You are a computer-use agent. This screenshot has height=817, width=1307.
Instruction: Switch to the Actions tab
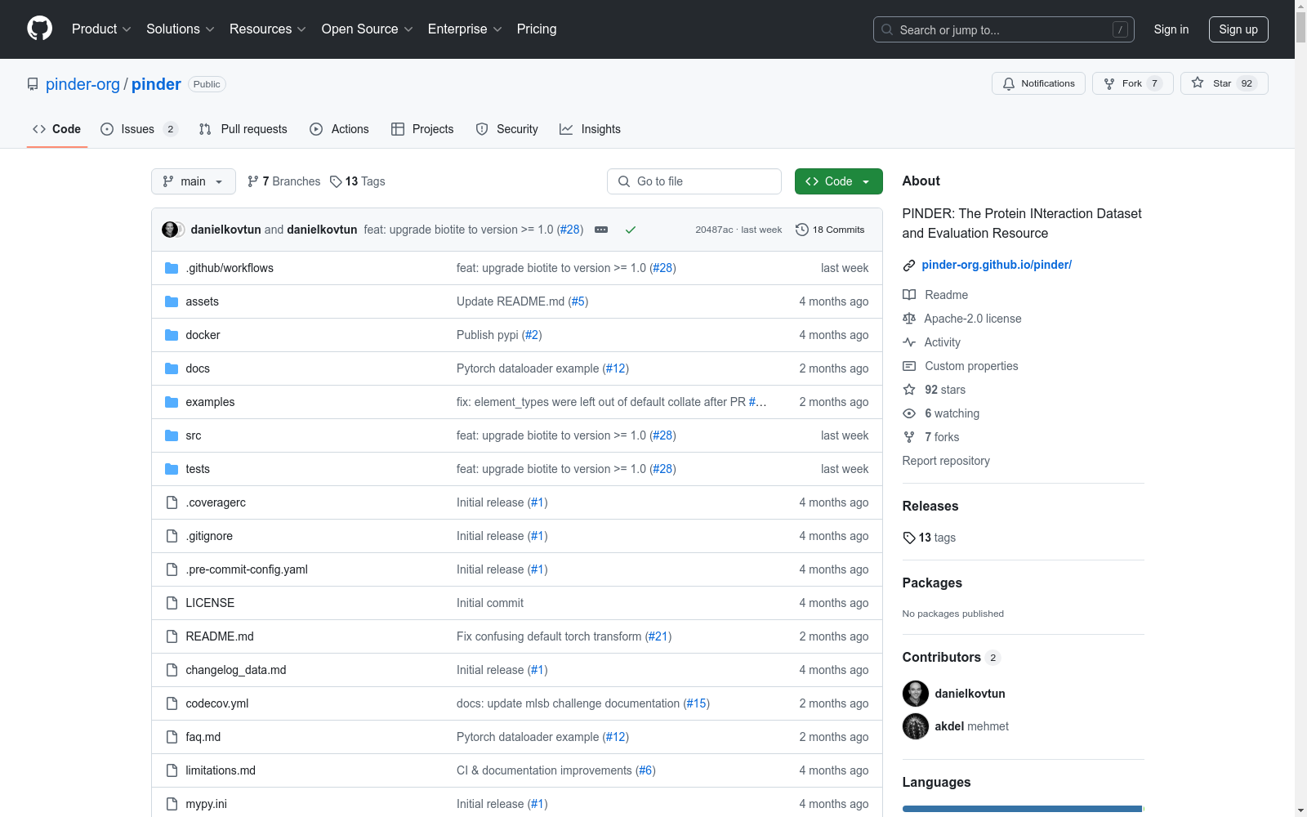tap(340, 129)
